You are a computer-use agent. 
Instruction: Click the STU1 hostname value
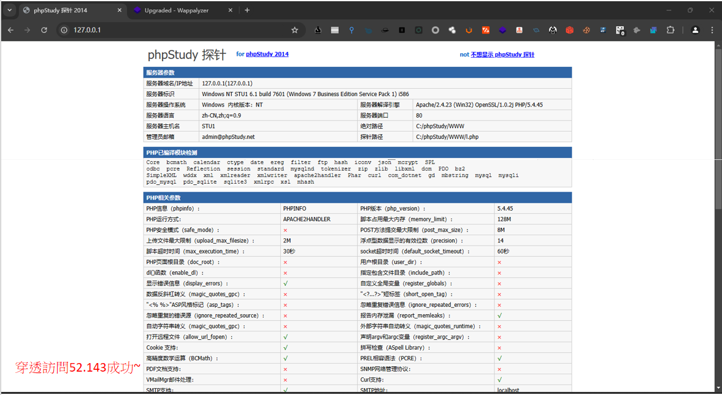pyautogui.click(x=209, y=126)
